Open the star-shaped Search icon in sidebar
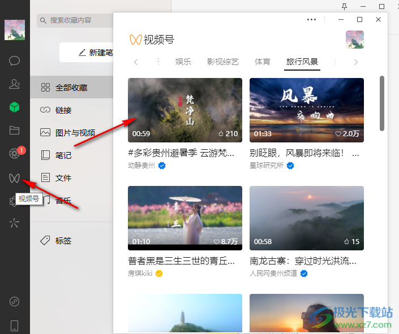Viewport: 399px width, 334px height. [x=14, y=223]
